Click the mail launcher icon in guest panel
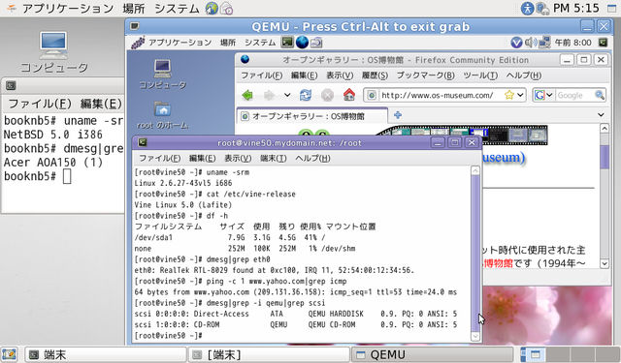Image resolution: width=621 pixels, height=363 pixels. pyautogui.click(x=316, y=42)
